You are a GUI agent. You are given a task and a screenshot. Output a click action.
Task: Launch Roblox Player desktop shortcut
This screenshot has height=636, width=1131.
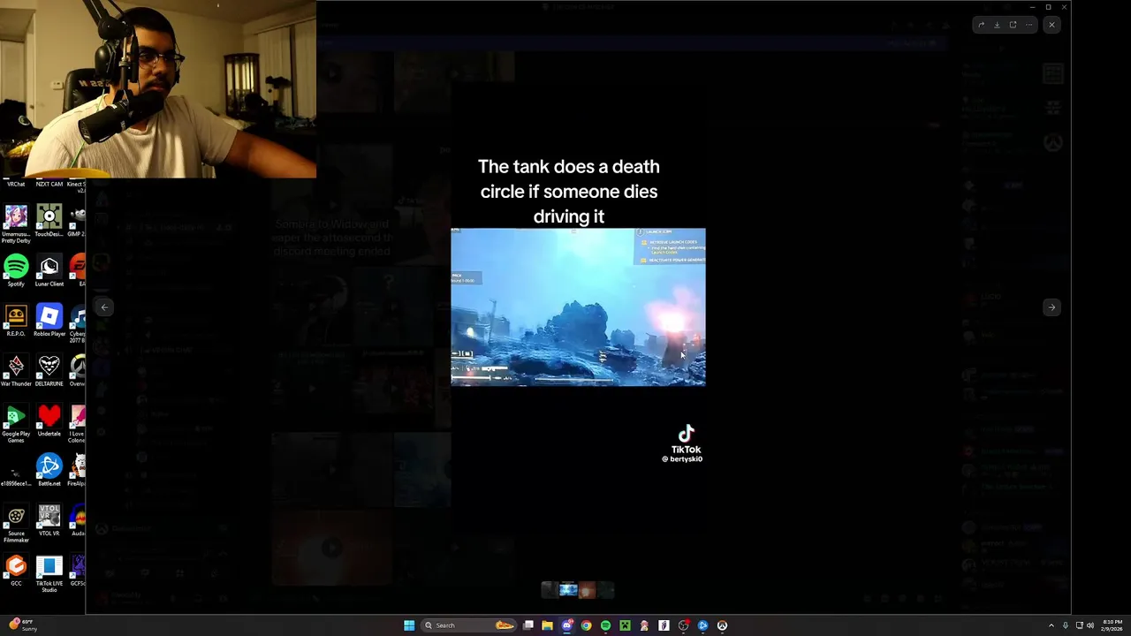(x=49, y=321)
